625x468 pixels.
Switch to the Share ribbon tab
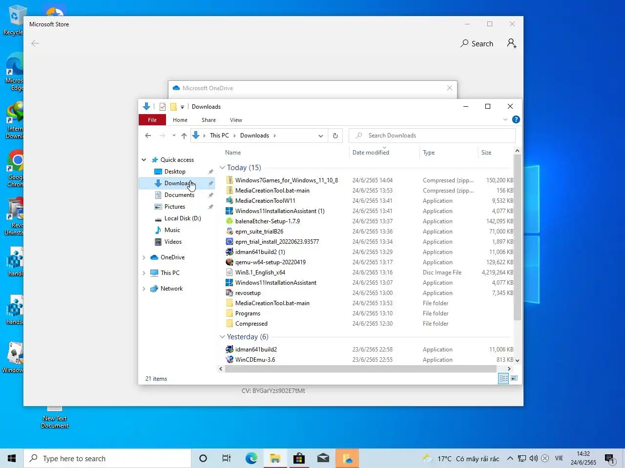click(x=208, y=120)
